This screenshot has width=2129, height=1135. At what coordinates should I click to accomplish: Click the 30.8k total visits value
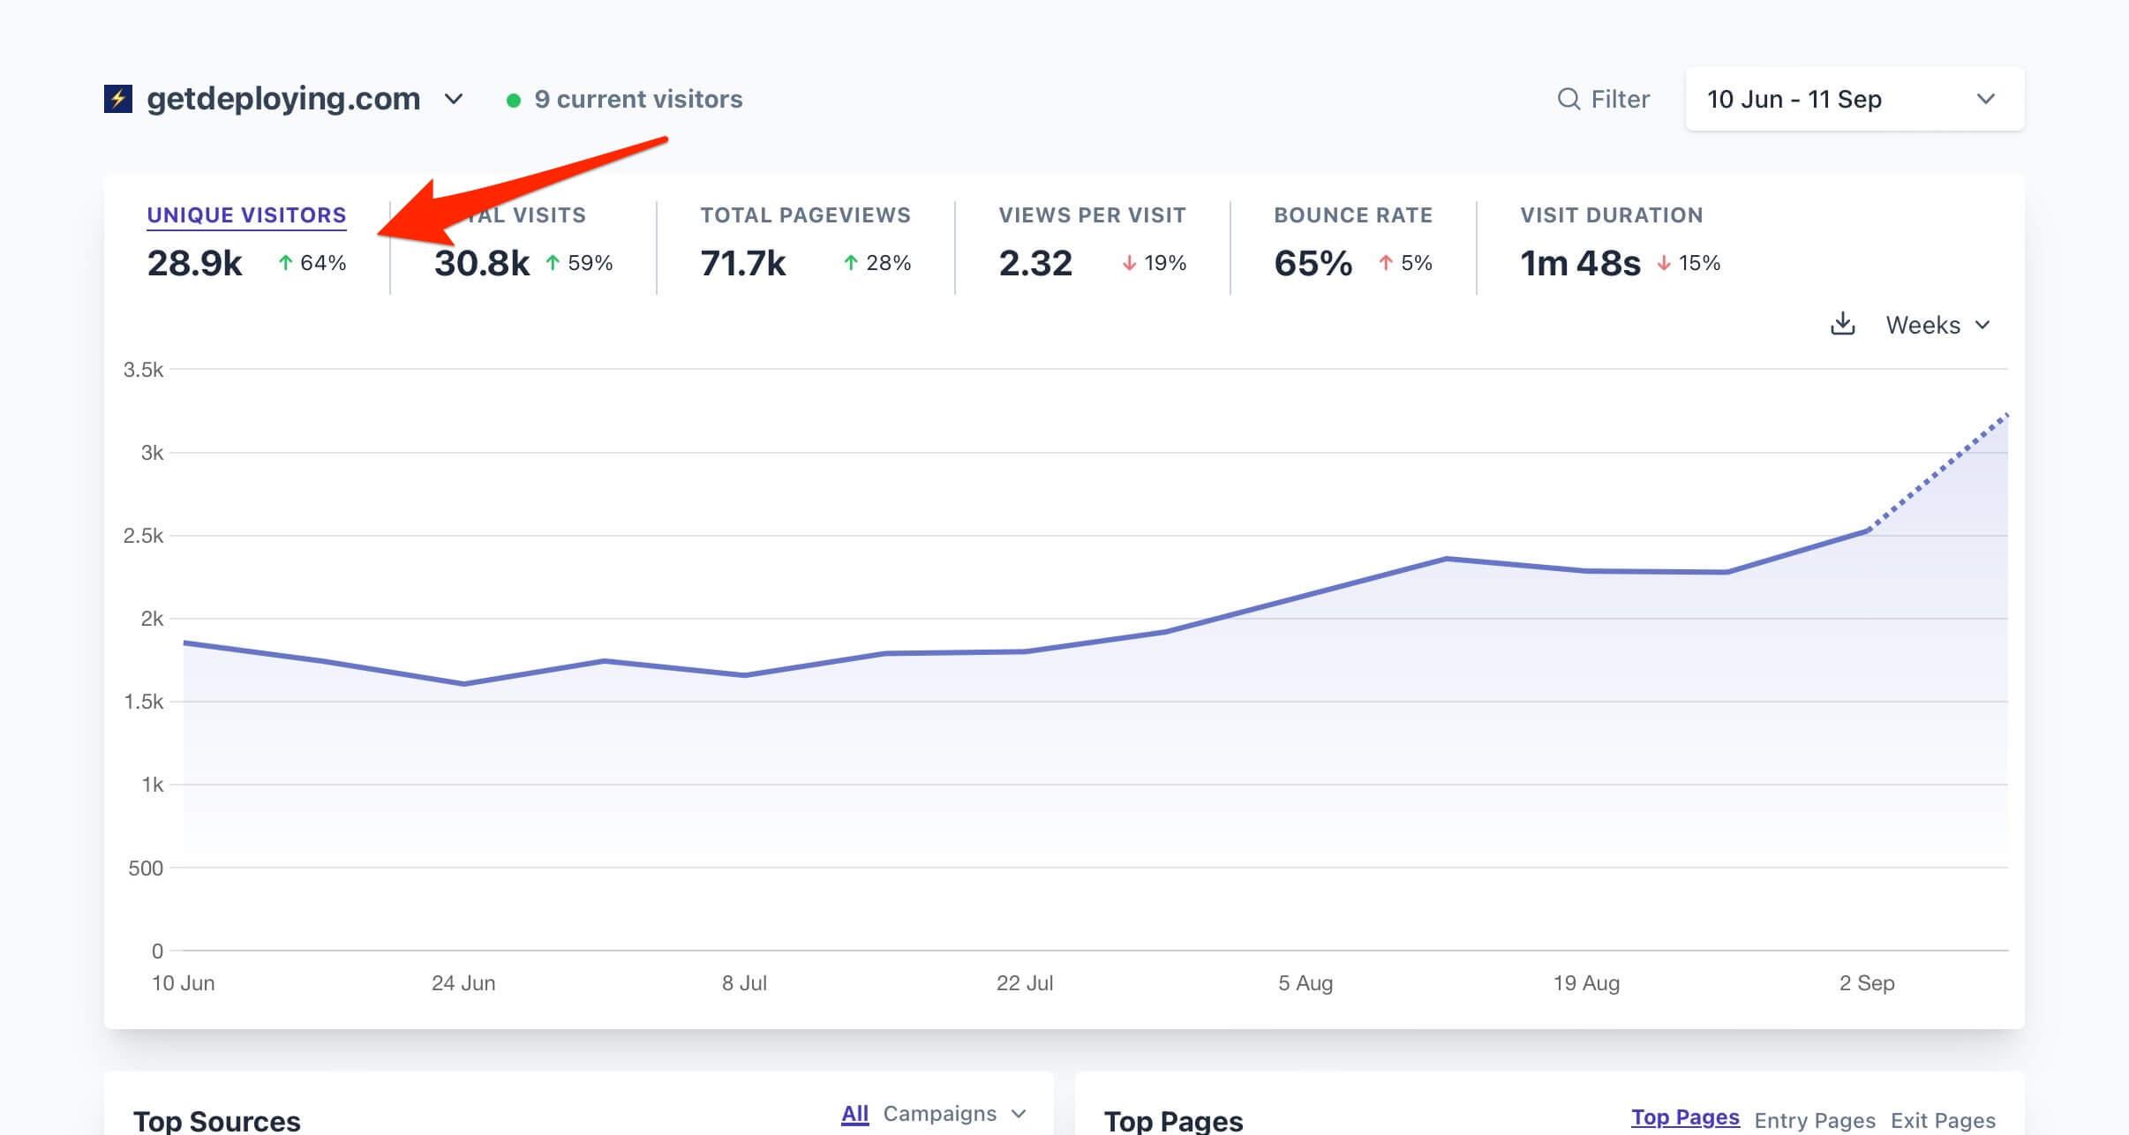click(x=482, y=263)
